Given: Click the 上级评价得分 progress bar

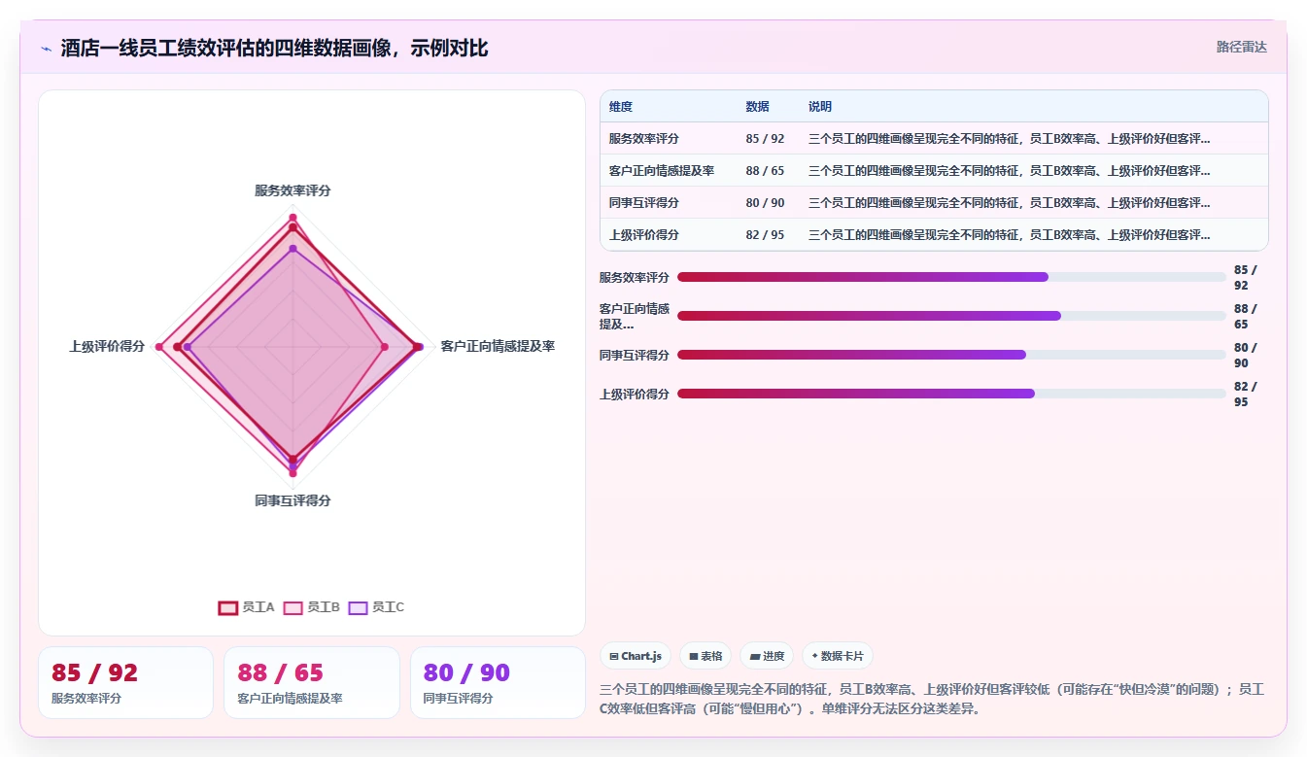Looking at the screenshot, I should [x=951, y=394].
